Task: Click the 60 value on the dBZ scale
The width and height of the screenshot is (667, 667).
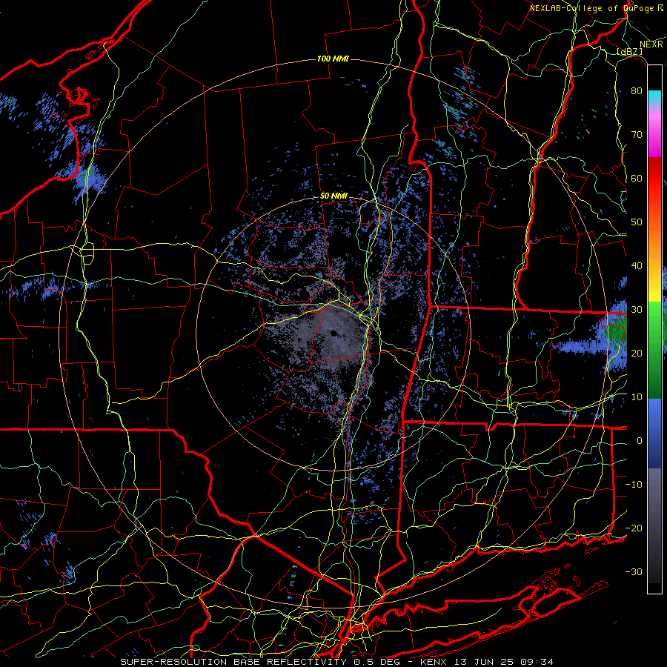Action: [x=637, y=179]
